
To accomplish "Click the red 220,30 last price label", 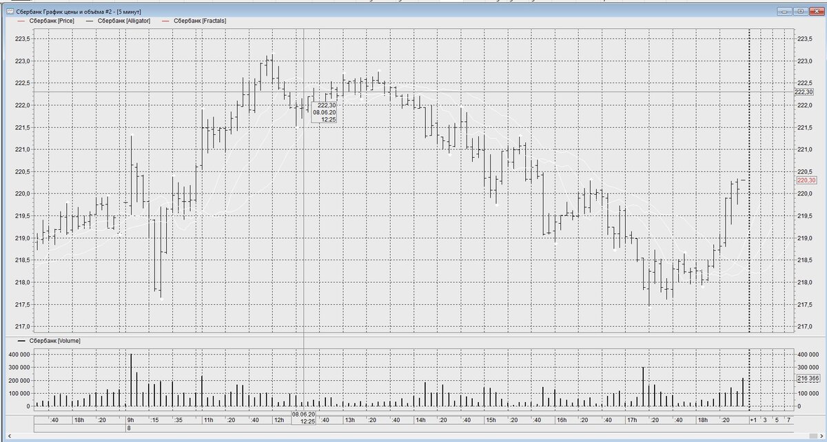I will click(806, 180).
